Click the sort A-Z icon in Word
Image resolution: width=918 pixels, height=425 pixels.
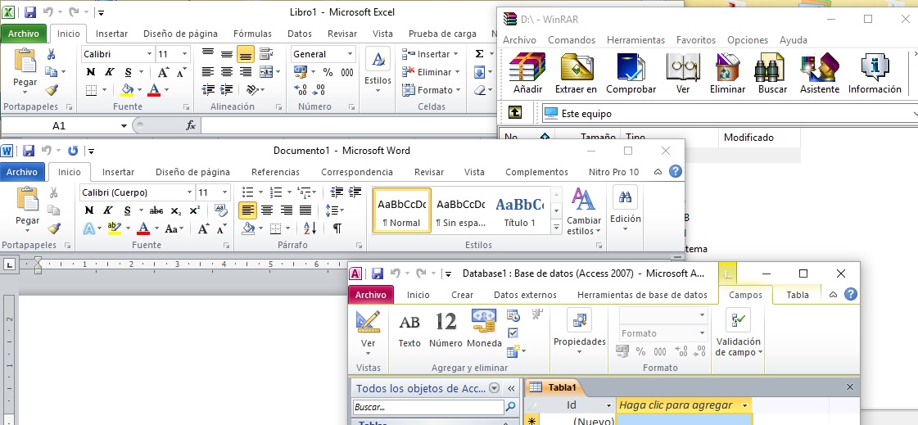(310, 228)
